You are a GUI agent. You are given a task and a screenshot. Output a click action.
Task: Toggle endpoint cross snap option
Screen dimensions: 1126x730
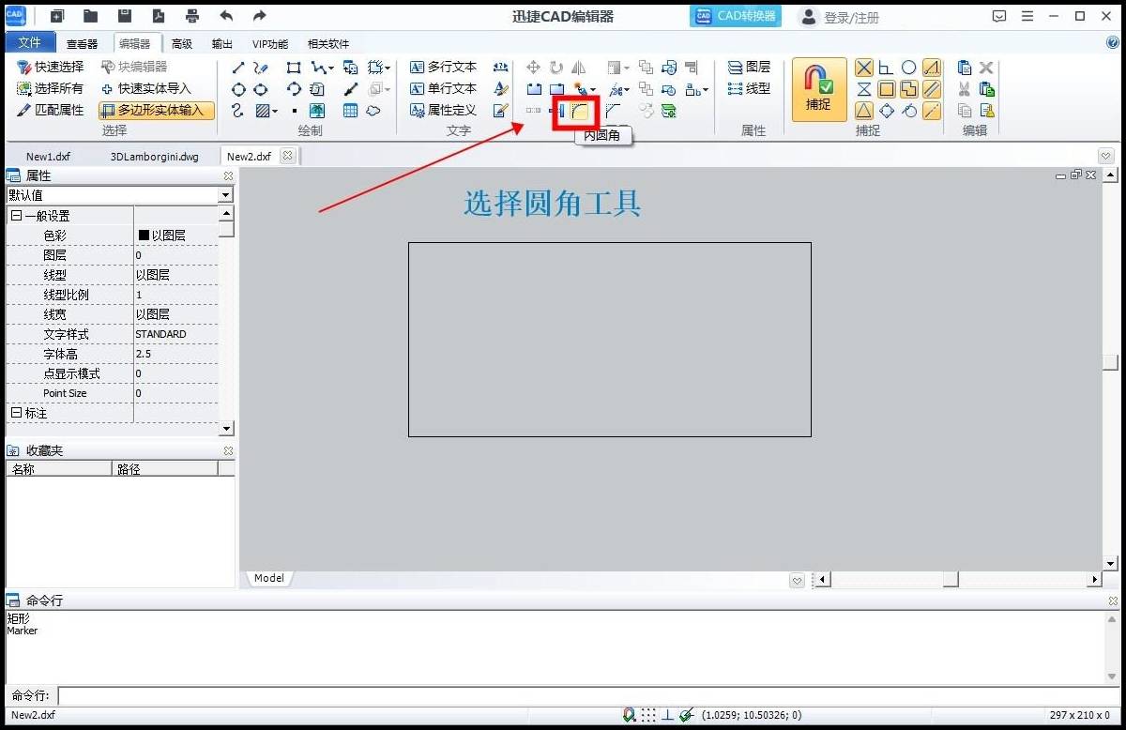click(x=864, y=68)
